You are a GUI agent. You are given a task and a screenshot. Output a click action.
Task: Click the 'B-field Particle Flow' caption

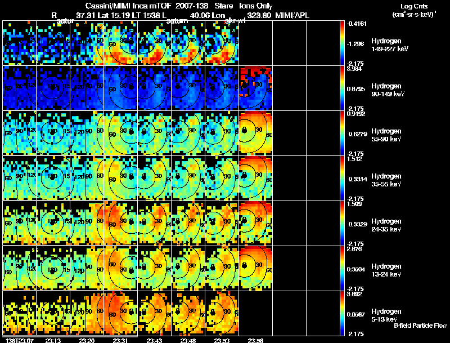tap(420, 326)
